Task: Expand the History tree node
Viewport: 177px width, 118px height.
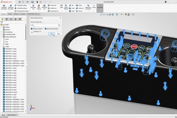Action: (1, 27)
